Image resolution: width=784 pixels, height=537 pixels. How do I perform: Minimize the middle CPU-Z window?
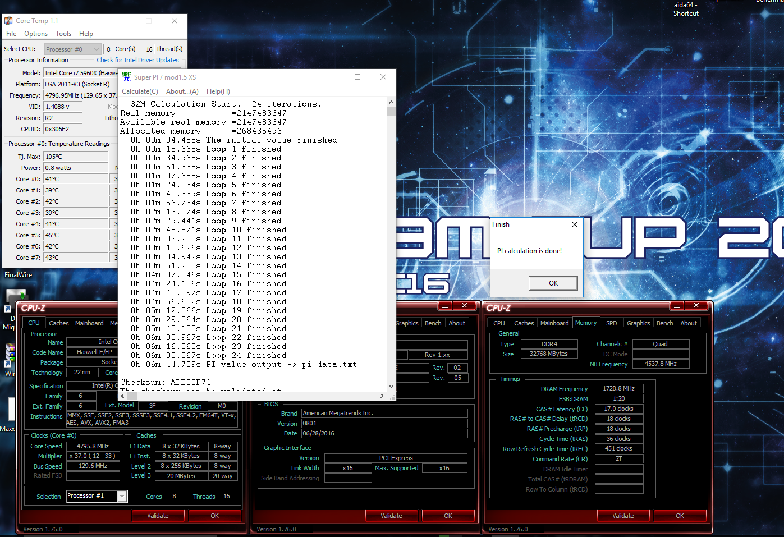445,305
